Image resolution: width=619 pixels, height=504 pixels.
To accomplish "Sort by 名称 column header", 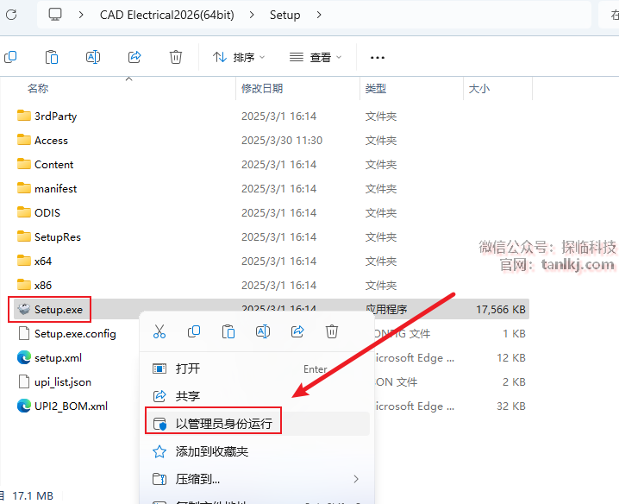I will point(38,88).
